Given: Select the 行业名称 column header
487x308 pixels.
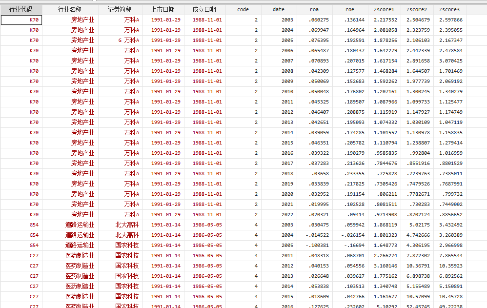Looking at the screenshot, I should [x=70, y=9].
